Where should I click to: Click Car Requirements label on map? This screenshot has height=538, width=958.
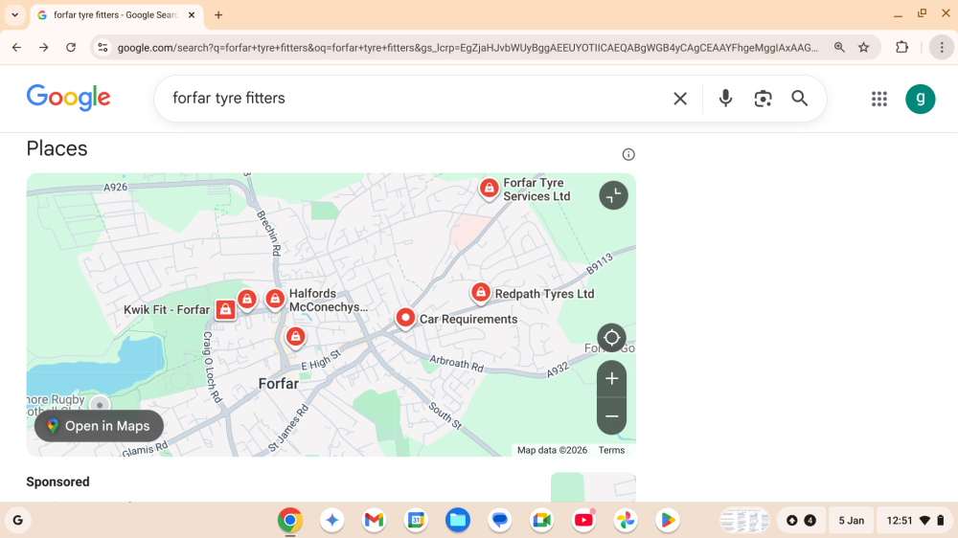468,320
